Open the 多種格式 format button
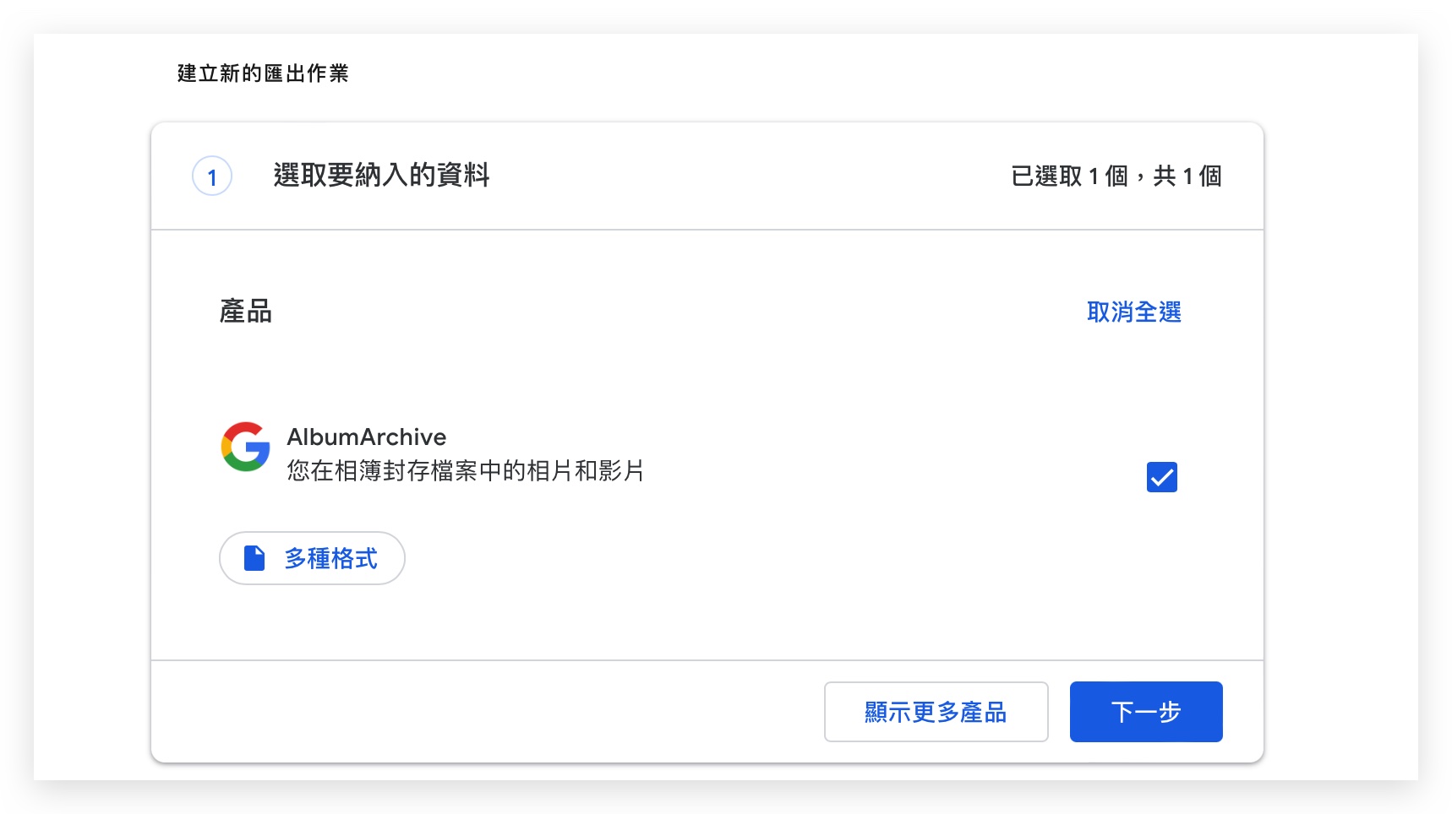Screen dimensions: 1452x814 coord(312,558)
